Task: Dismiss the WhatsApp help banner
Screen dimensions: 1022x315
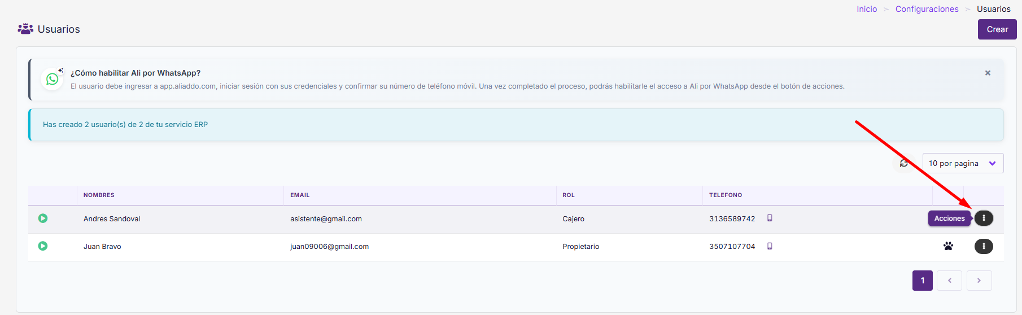Action: [988, 73]
